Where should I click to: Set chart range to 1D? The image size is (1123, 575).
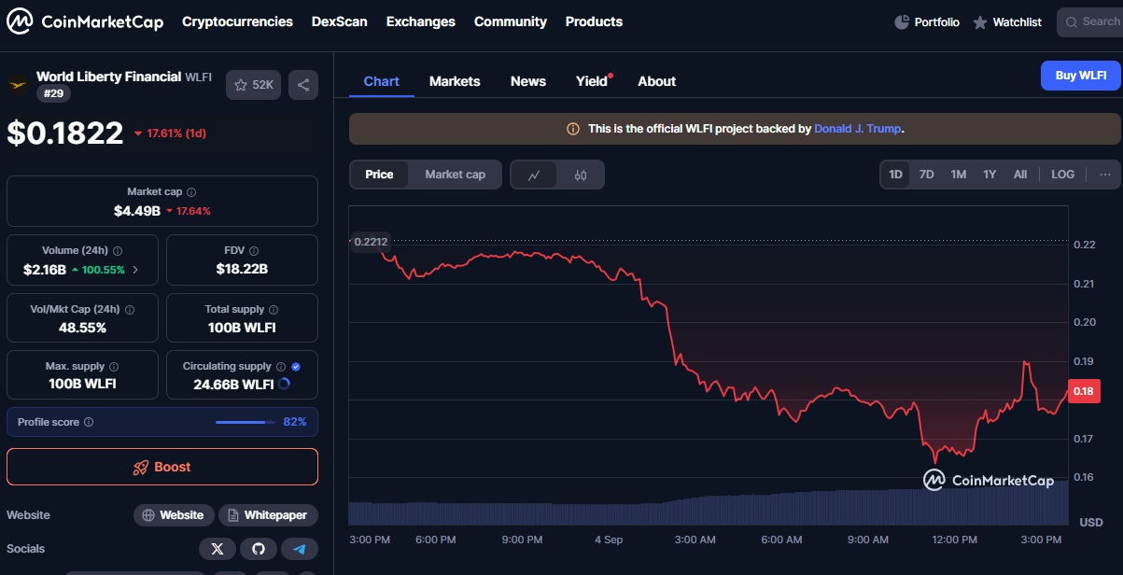point(895,175)
